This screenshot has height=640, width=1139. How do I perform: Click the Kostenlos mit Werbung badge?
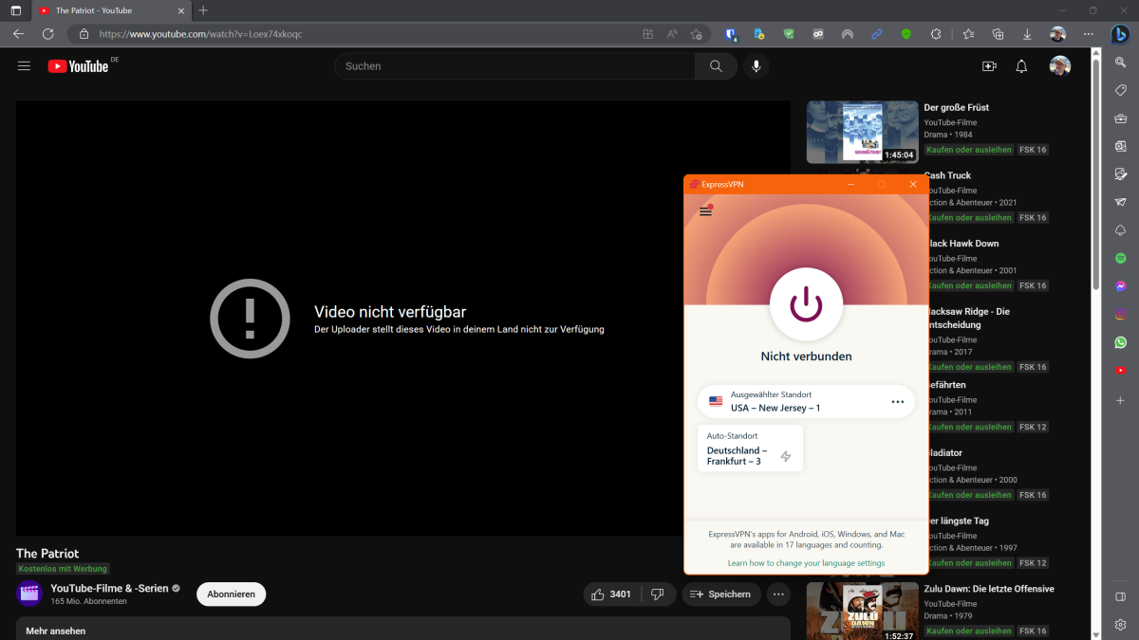point(63,569)
